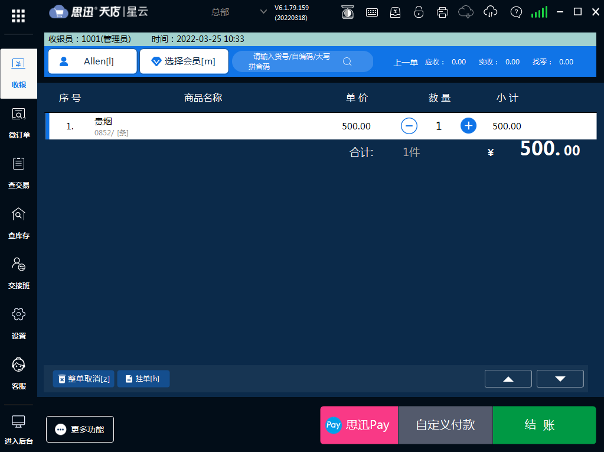604x452 pixels.
Task: Click the cash drawer icon
Action: [395, 11]
